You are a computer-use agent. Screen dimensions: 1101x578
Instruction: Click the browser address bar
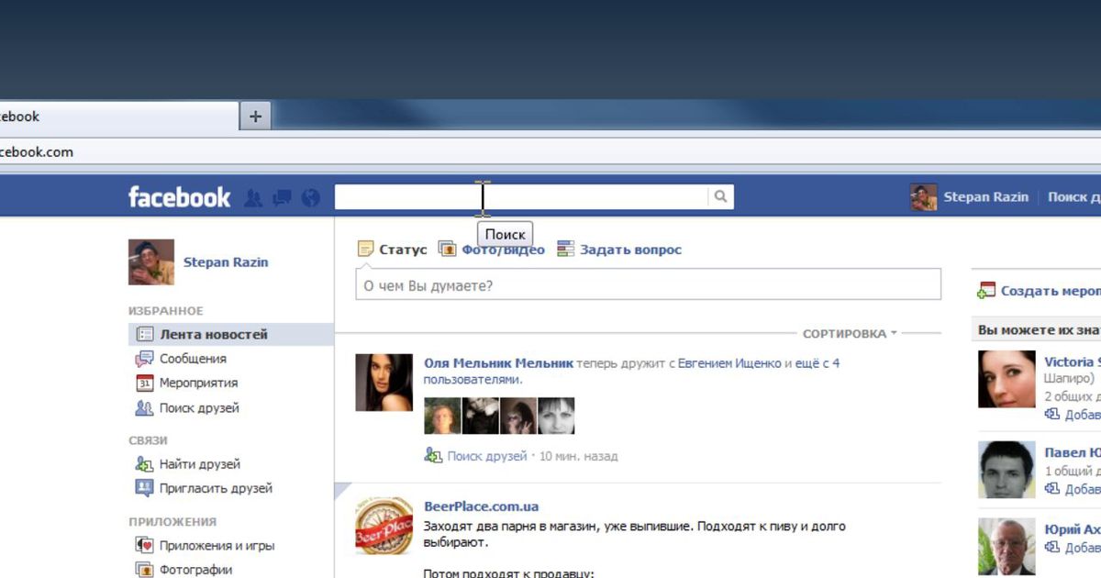[550, 152]
